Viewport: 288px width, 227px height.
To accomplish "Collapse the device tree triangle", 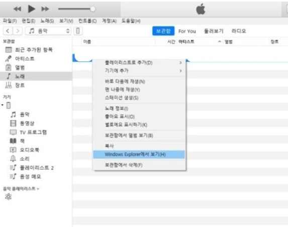I will [3, 105].
